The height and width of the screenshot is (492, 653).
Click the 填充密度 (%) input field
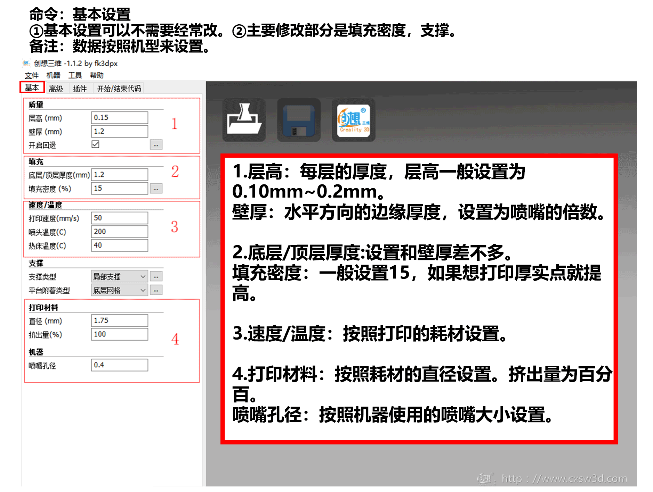[x=120, y=188]
